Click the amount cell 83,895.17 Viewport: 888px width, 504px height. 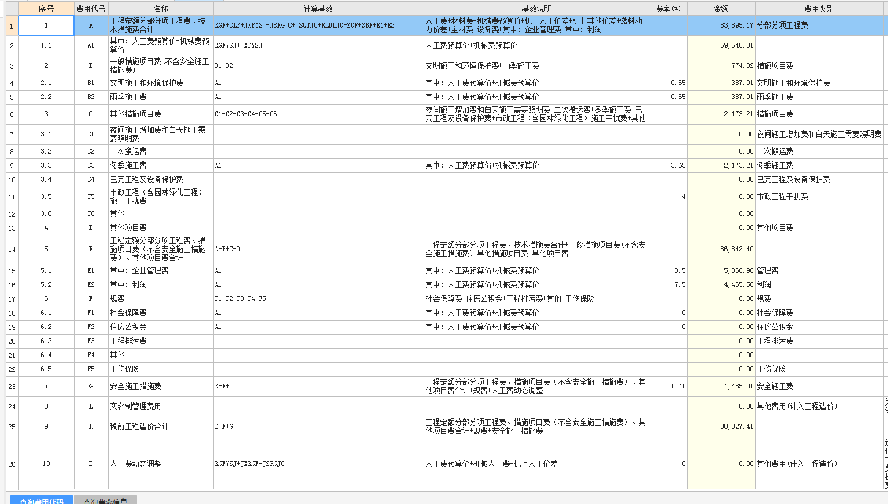click(x=721, y=26)
